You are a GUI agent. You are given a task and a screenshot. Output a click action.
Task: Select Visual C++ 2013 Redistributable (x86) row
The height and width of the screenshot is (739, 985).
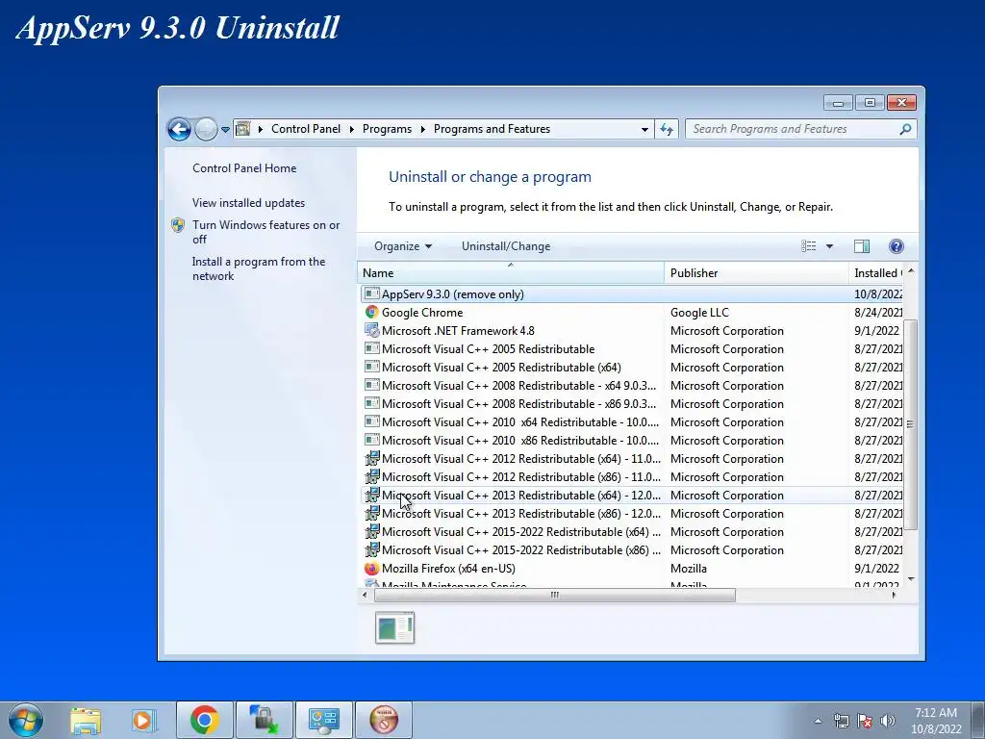[631, 514]
